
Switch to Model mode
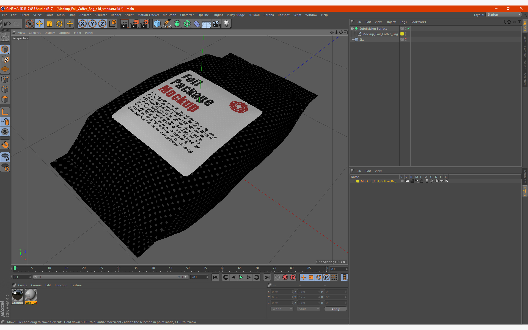[5, 50]
